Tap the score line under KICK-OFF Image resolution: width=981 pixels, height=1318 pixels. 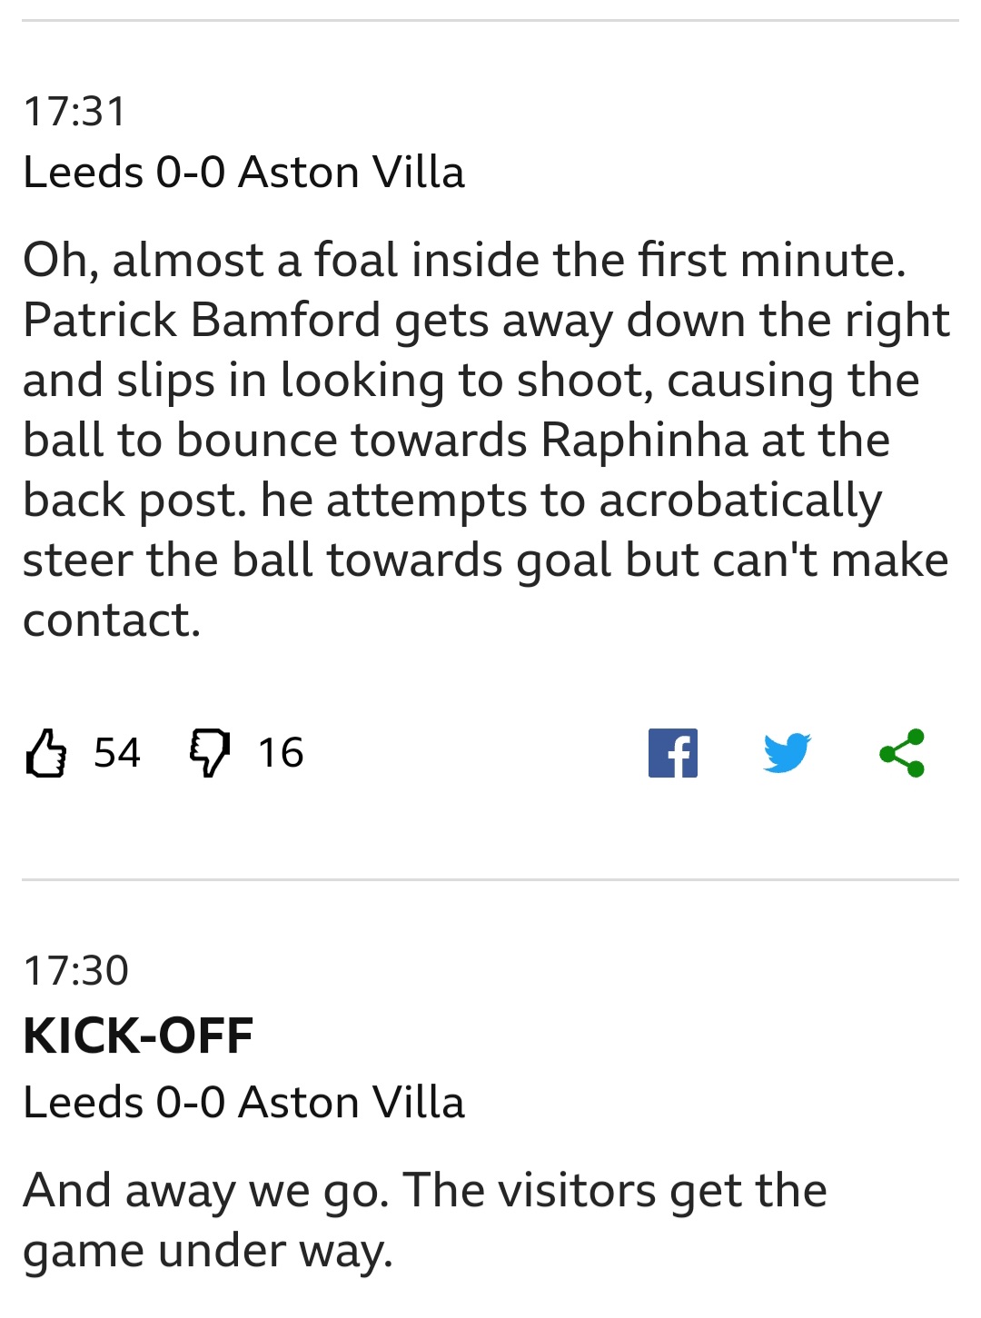pos(243,1102)
